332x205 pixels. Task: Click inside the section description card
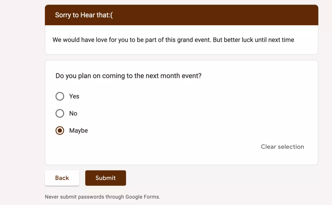tap(182, 40)
